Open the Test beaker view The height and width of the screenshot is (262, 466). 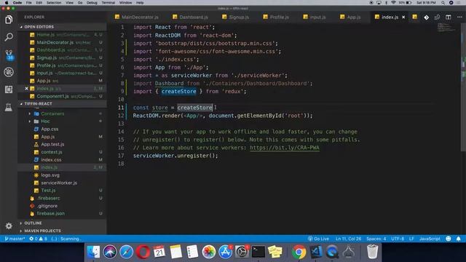pyautogui.click(x=9, y=107)
